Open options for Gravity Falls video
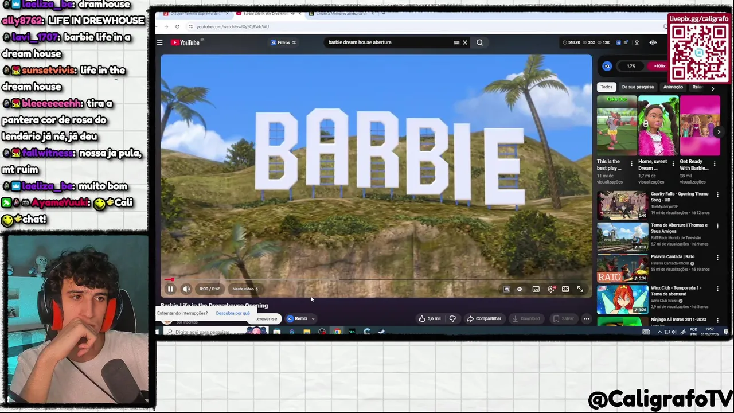Viewport: 734px width, 413px height. (717, 195)
